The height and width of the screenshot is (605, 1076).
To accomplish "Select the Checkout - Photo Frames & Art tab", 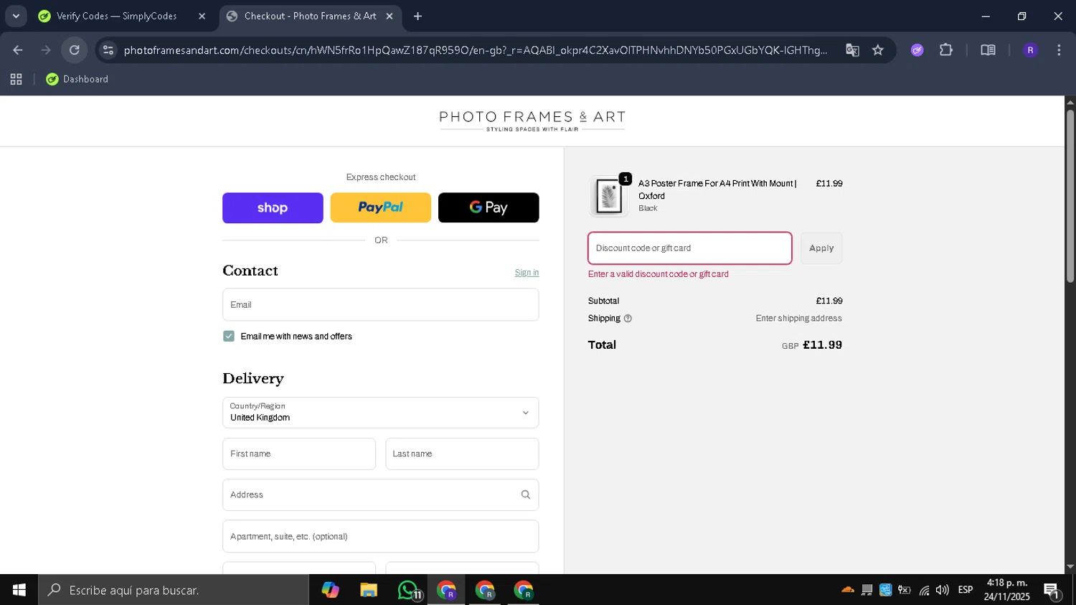I will coord(310,16).
